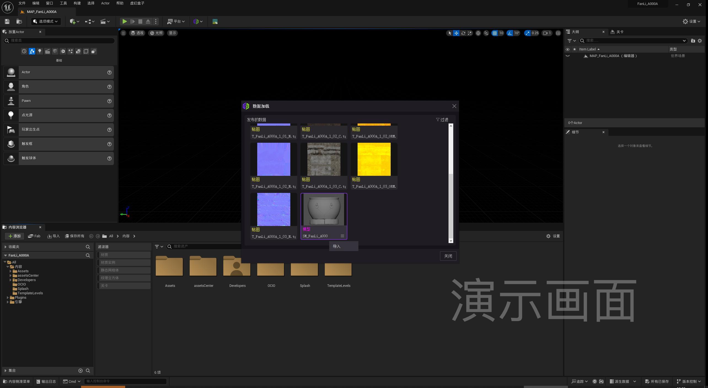Toggle world/local coordinate globe icon
The width and height of the screenshot is (708, 388).
click(x=478, y=33)
